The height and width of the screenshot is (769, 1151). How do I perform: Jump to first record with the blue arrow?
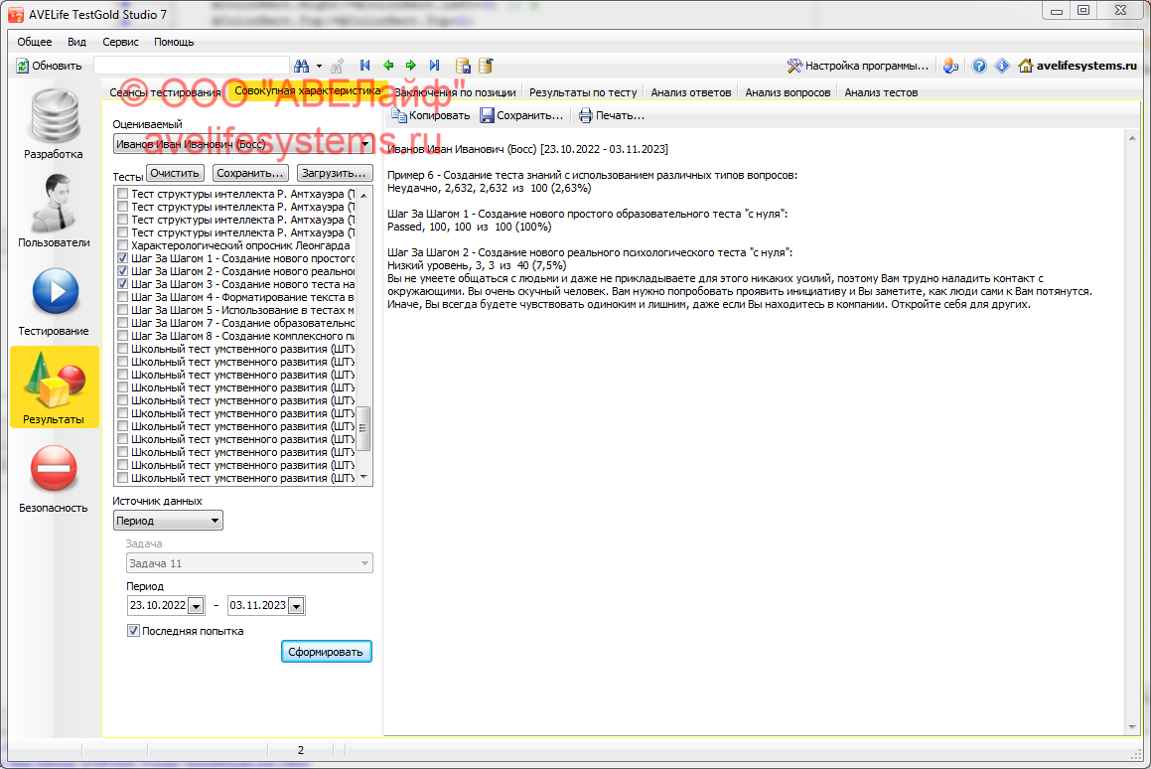tap(365, 66)
